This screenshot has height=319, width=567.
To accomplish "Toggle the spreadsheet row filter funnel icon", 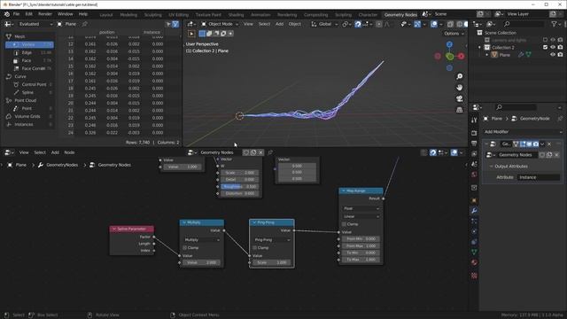I will coord(175,24).
